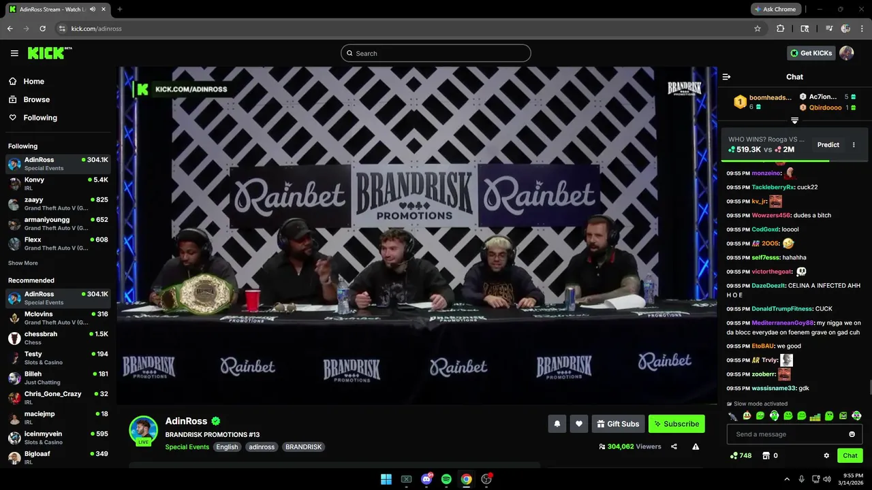The height and width of the screenshot is (490, 872).
Task: Click the green Subscribe button
Action: pos(676,424)
